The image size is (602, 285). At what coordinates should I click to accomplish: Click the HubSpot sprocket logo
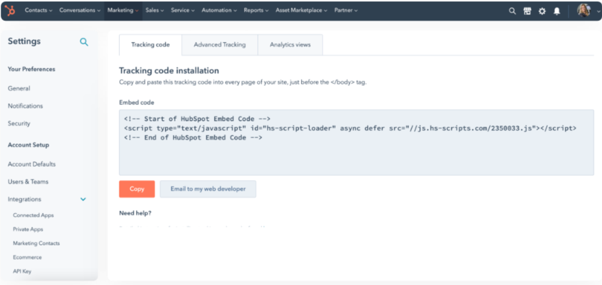click(x=10, y=11)
